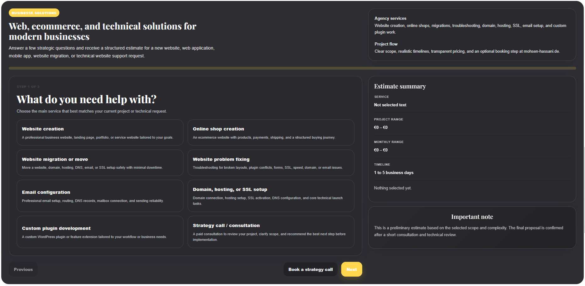The width and height of the screenshot is (585, 286).
Task: Select the Website problem fixing card
Action: click(271, 163)
